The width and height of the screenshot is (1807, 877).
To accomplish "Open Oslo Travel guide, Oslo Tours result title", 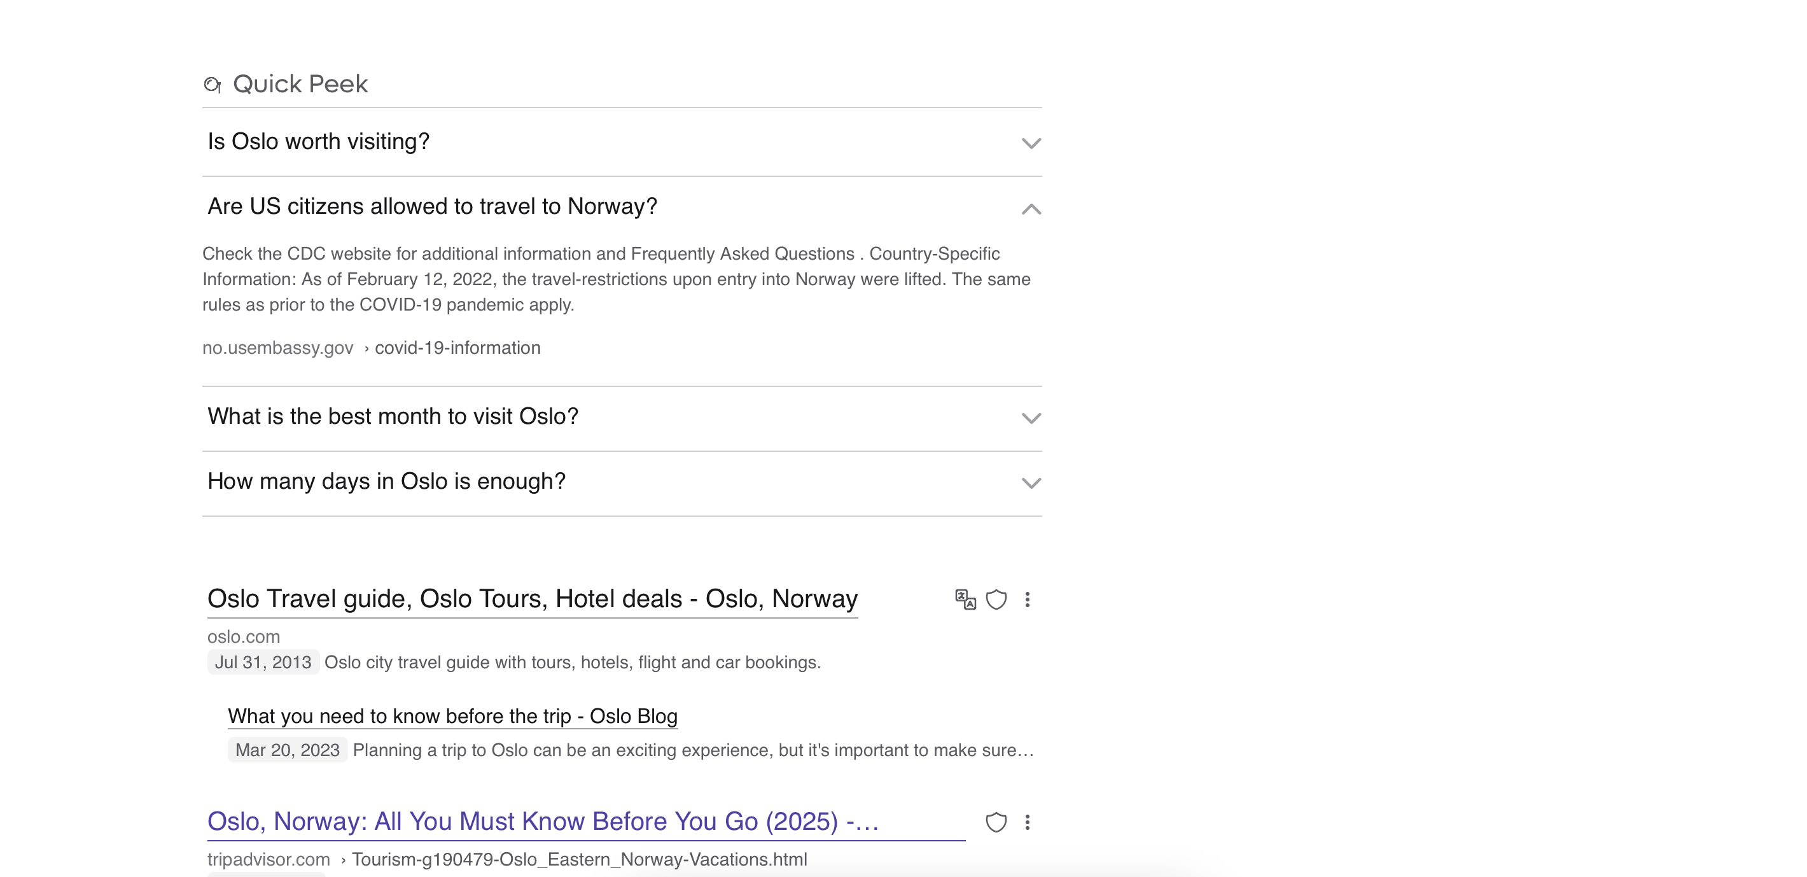I will pyautogui.click(x=533, y=599).
